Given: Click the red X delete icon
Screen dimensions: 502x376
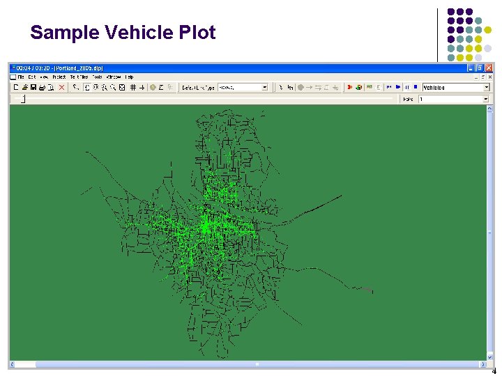Looking at the screenshot, I should pos(62,87).
